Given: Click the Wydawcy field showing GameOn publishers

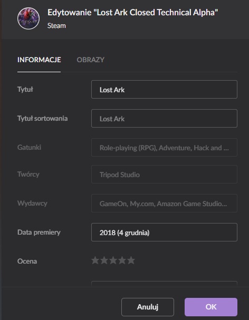Looking at the screenshot, I should click(164, 203).
